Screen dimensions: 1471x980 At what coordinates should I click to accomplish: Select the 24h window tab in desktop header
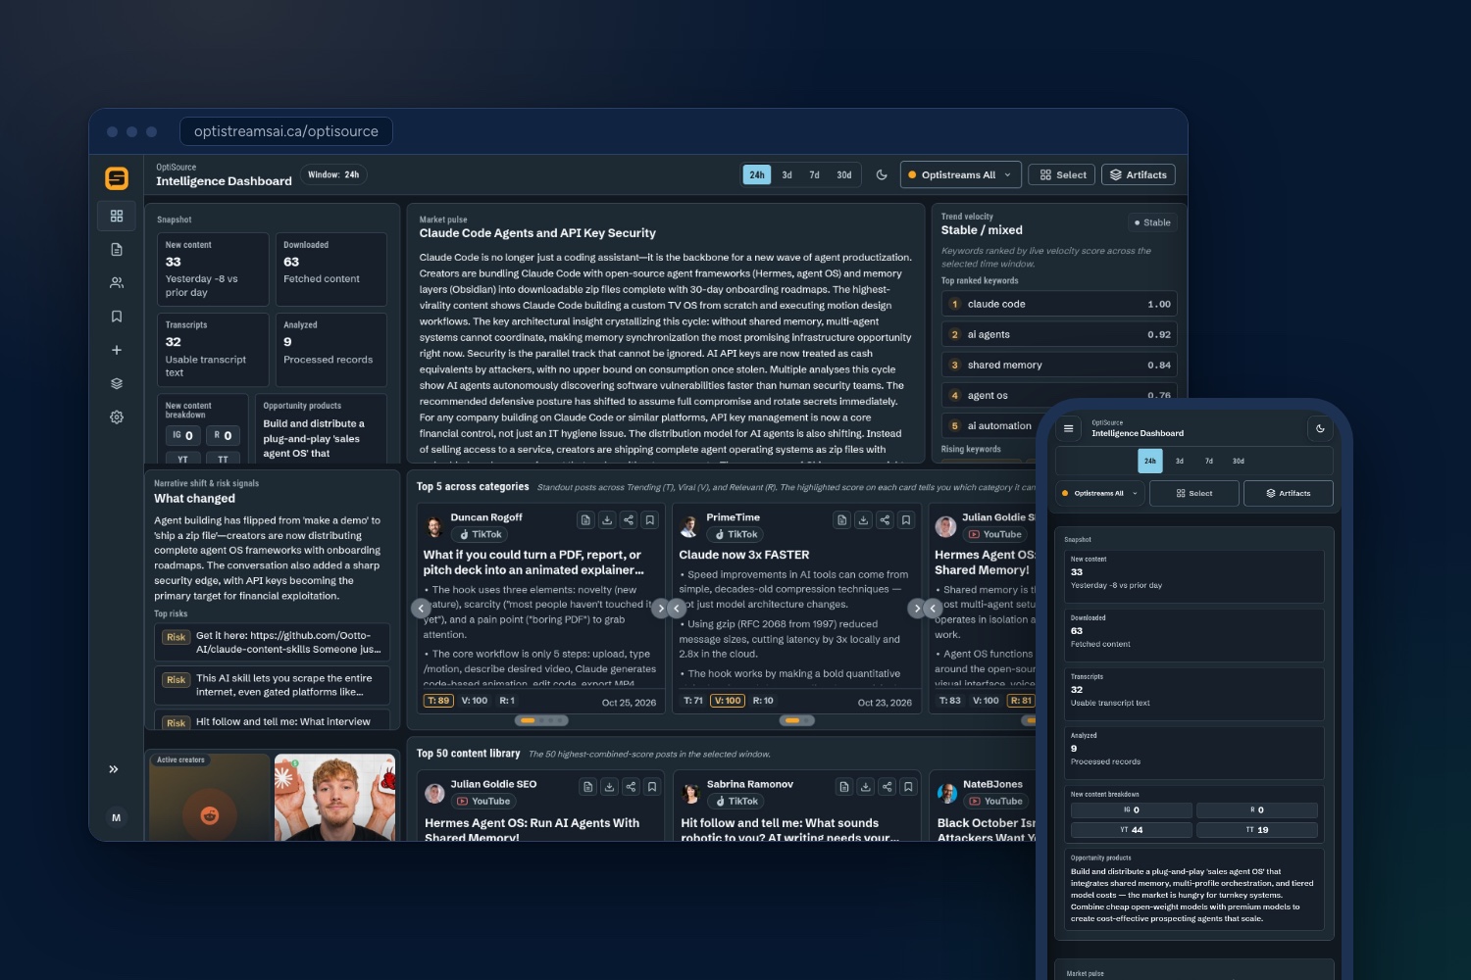(757, 174)
